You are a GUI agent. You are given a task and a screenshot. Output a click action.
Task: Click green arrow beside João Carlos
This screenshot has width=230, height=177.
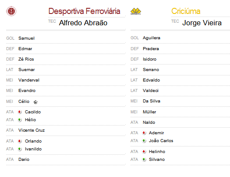[x=144, y=141]
